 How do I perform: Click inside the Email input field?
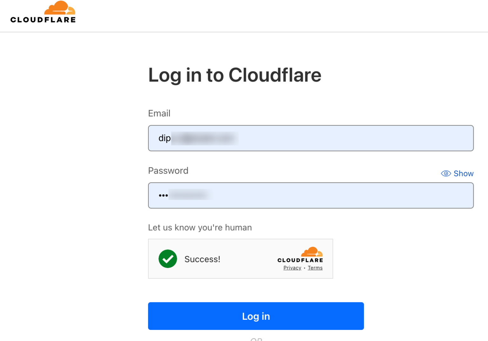(311, 138)
